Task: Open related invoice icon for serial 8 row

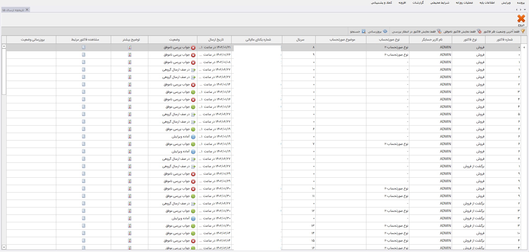Action: pyautogui.click(x=84, y=47)
